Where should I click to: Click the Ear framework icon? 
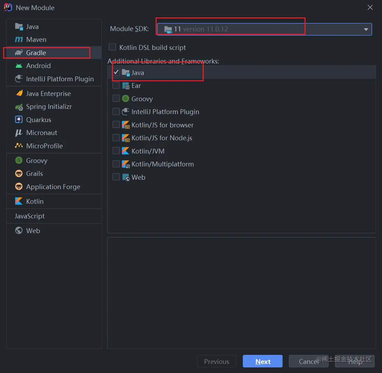click(x=126, y=86)
